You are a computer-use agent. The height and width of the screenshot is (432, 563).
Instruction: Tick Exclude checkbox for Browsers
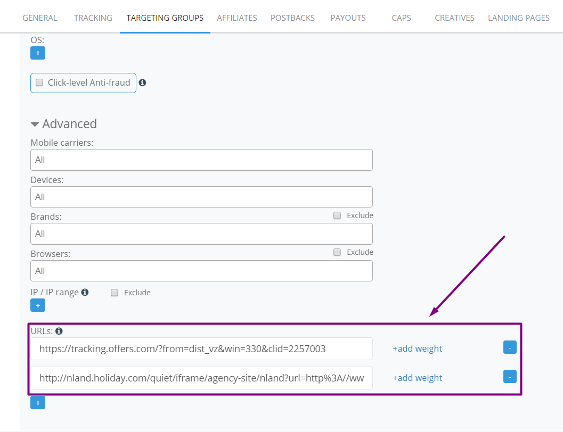337,252
